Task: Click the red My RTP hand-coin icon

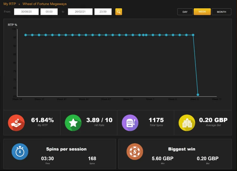Action: coord(16,123)
